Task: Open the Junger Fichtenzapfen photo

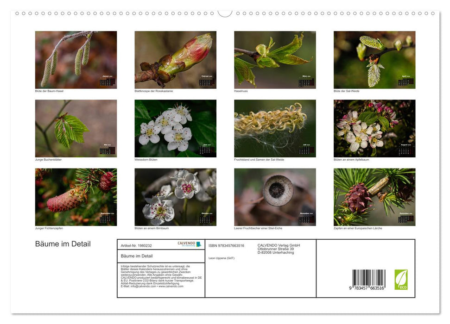Action: 76,197
